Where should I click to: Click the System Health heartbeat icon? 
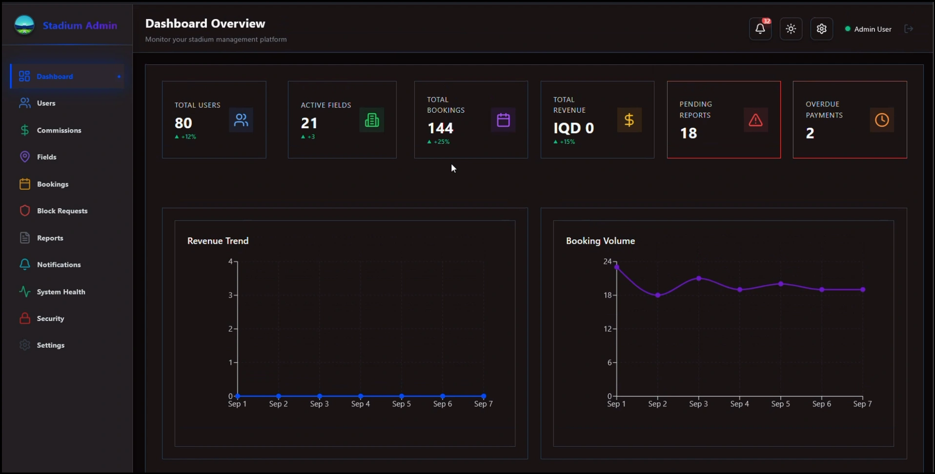(x=25, y=292)
